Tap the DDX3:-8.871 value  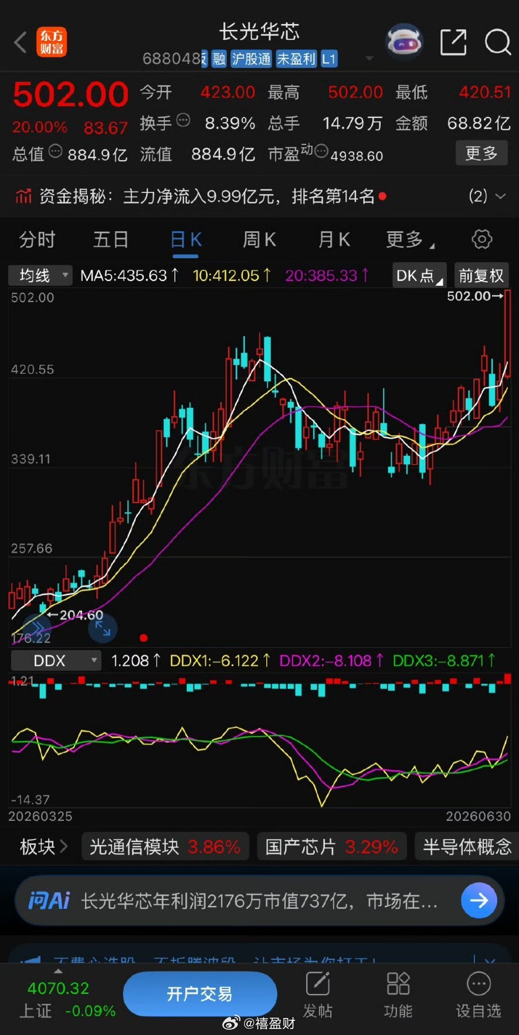point(444,661)
